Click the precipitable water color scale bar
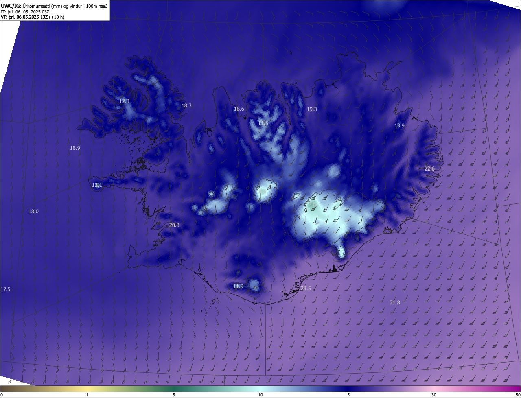 click(x=260, y=389)
